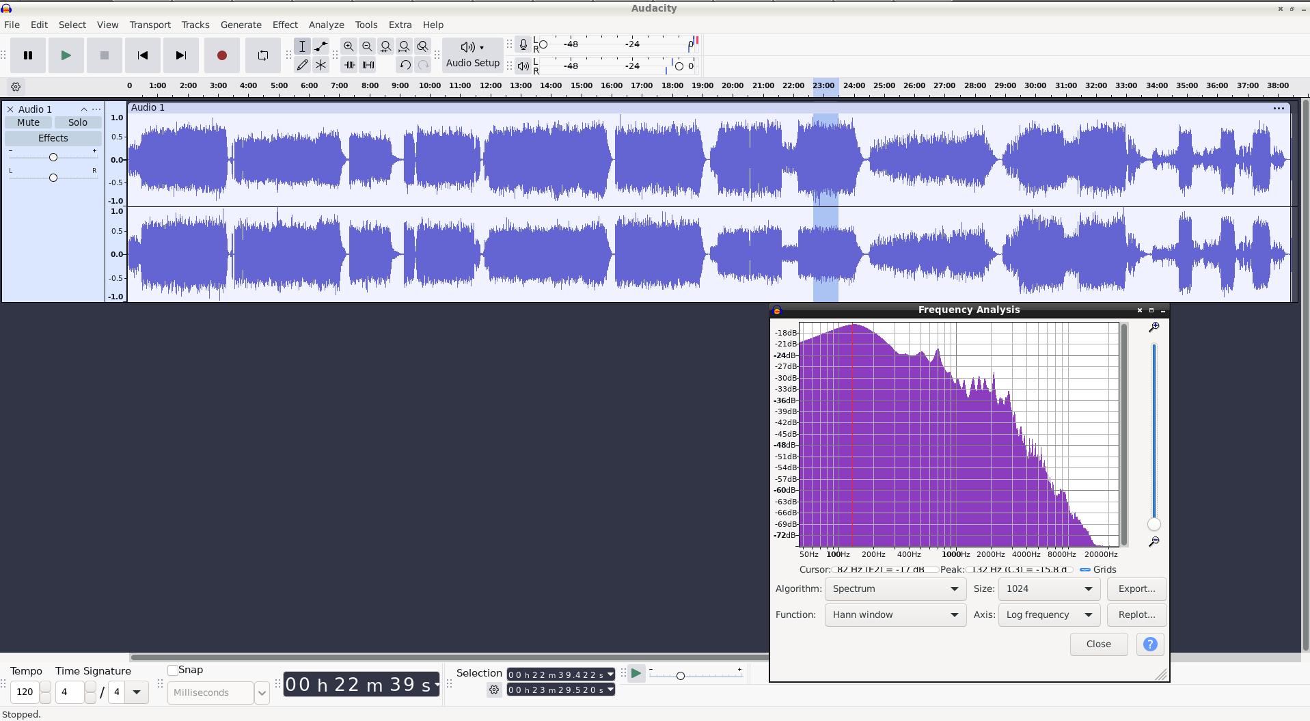Open time signature denominator dropdown

[137, 692]
